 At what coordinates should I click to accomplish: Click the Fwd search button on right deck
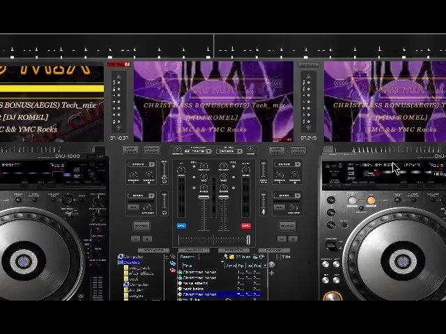tap(336, 280)
